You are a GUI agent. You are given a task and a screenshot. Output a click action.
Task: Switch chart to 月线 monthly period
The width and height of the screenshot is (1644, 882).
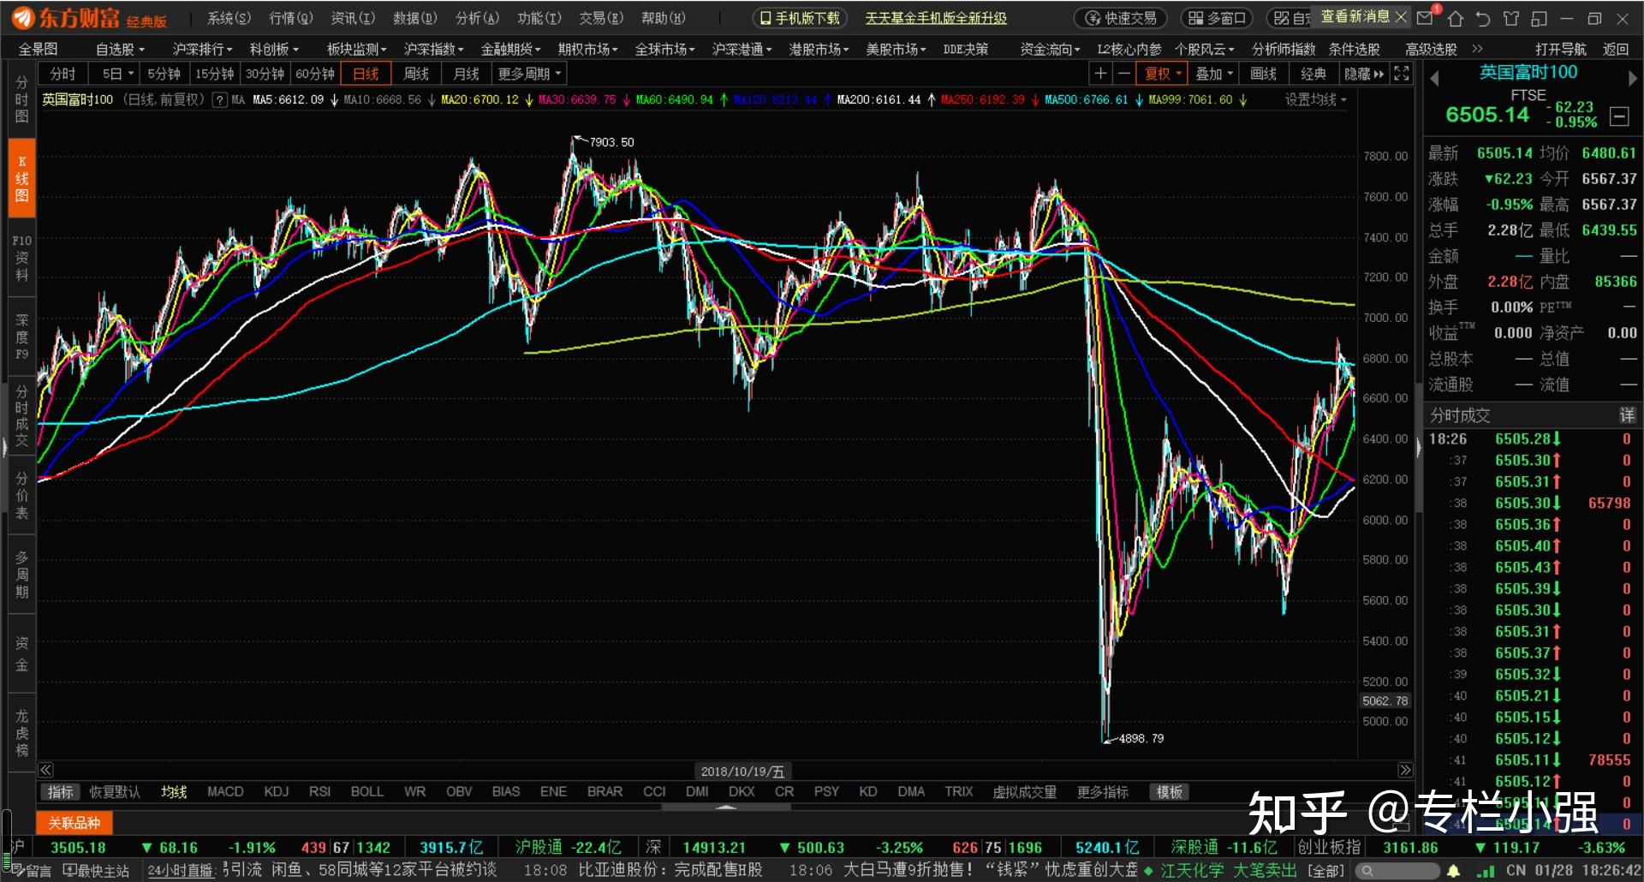point(467,74)
